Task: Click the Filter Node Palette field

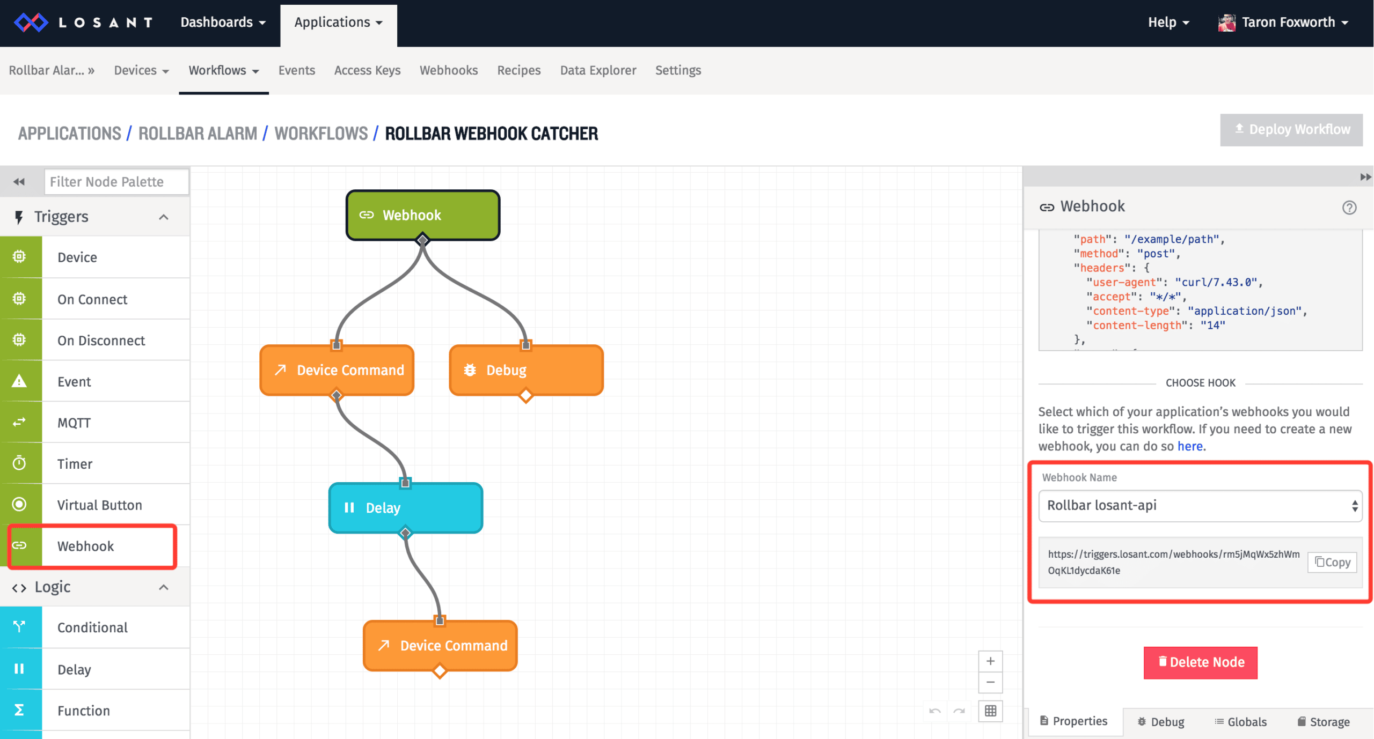Action: click(x=116, y=182)
